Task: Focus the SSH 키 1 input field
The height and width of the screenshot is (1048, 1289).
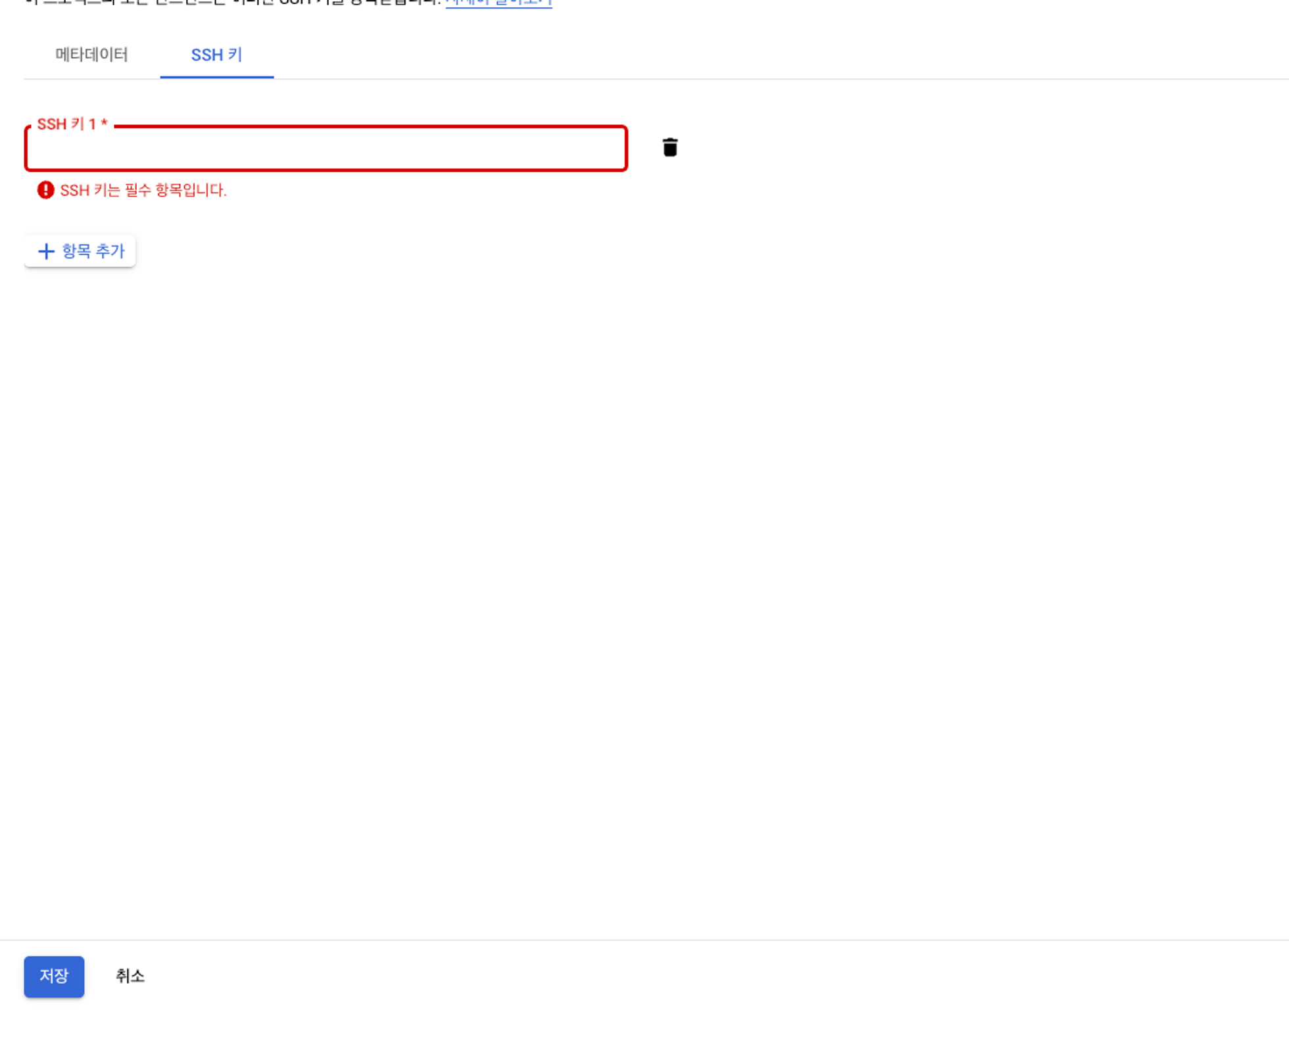Action: pyautogui.click(x=326, y=149)
